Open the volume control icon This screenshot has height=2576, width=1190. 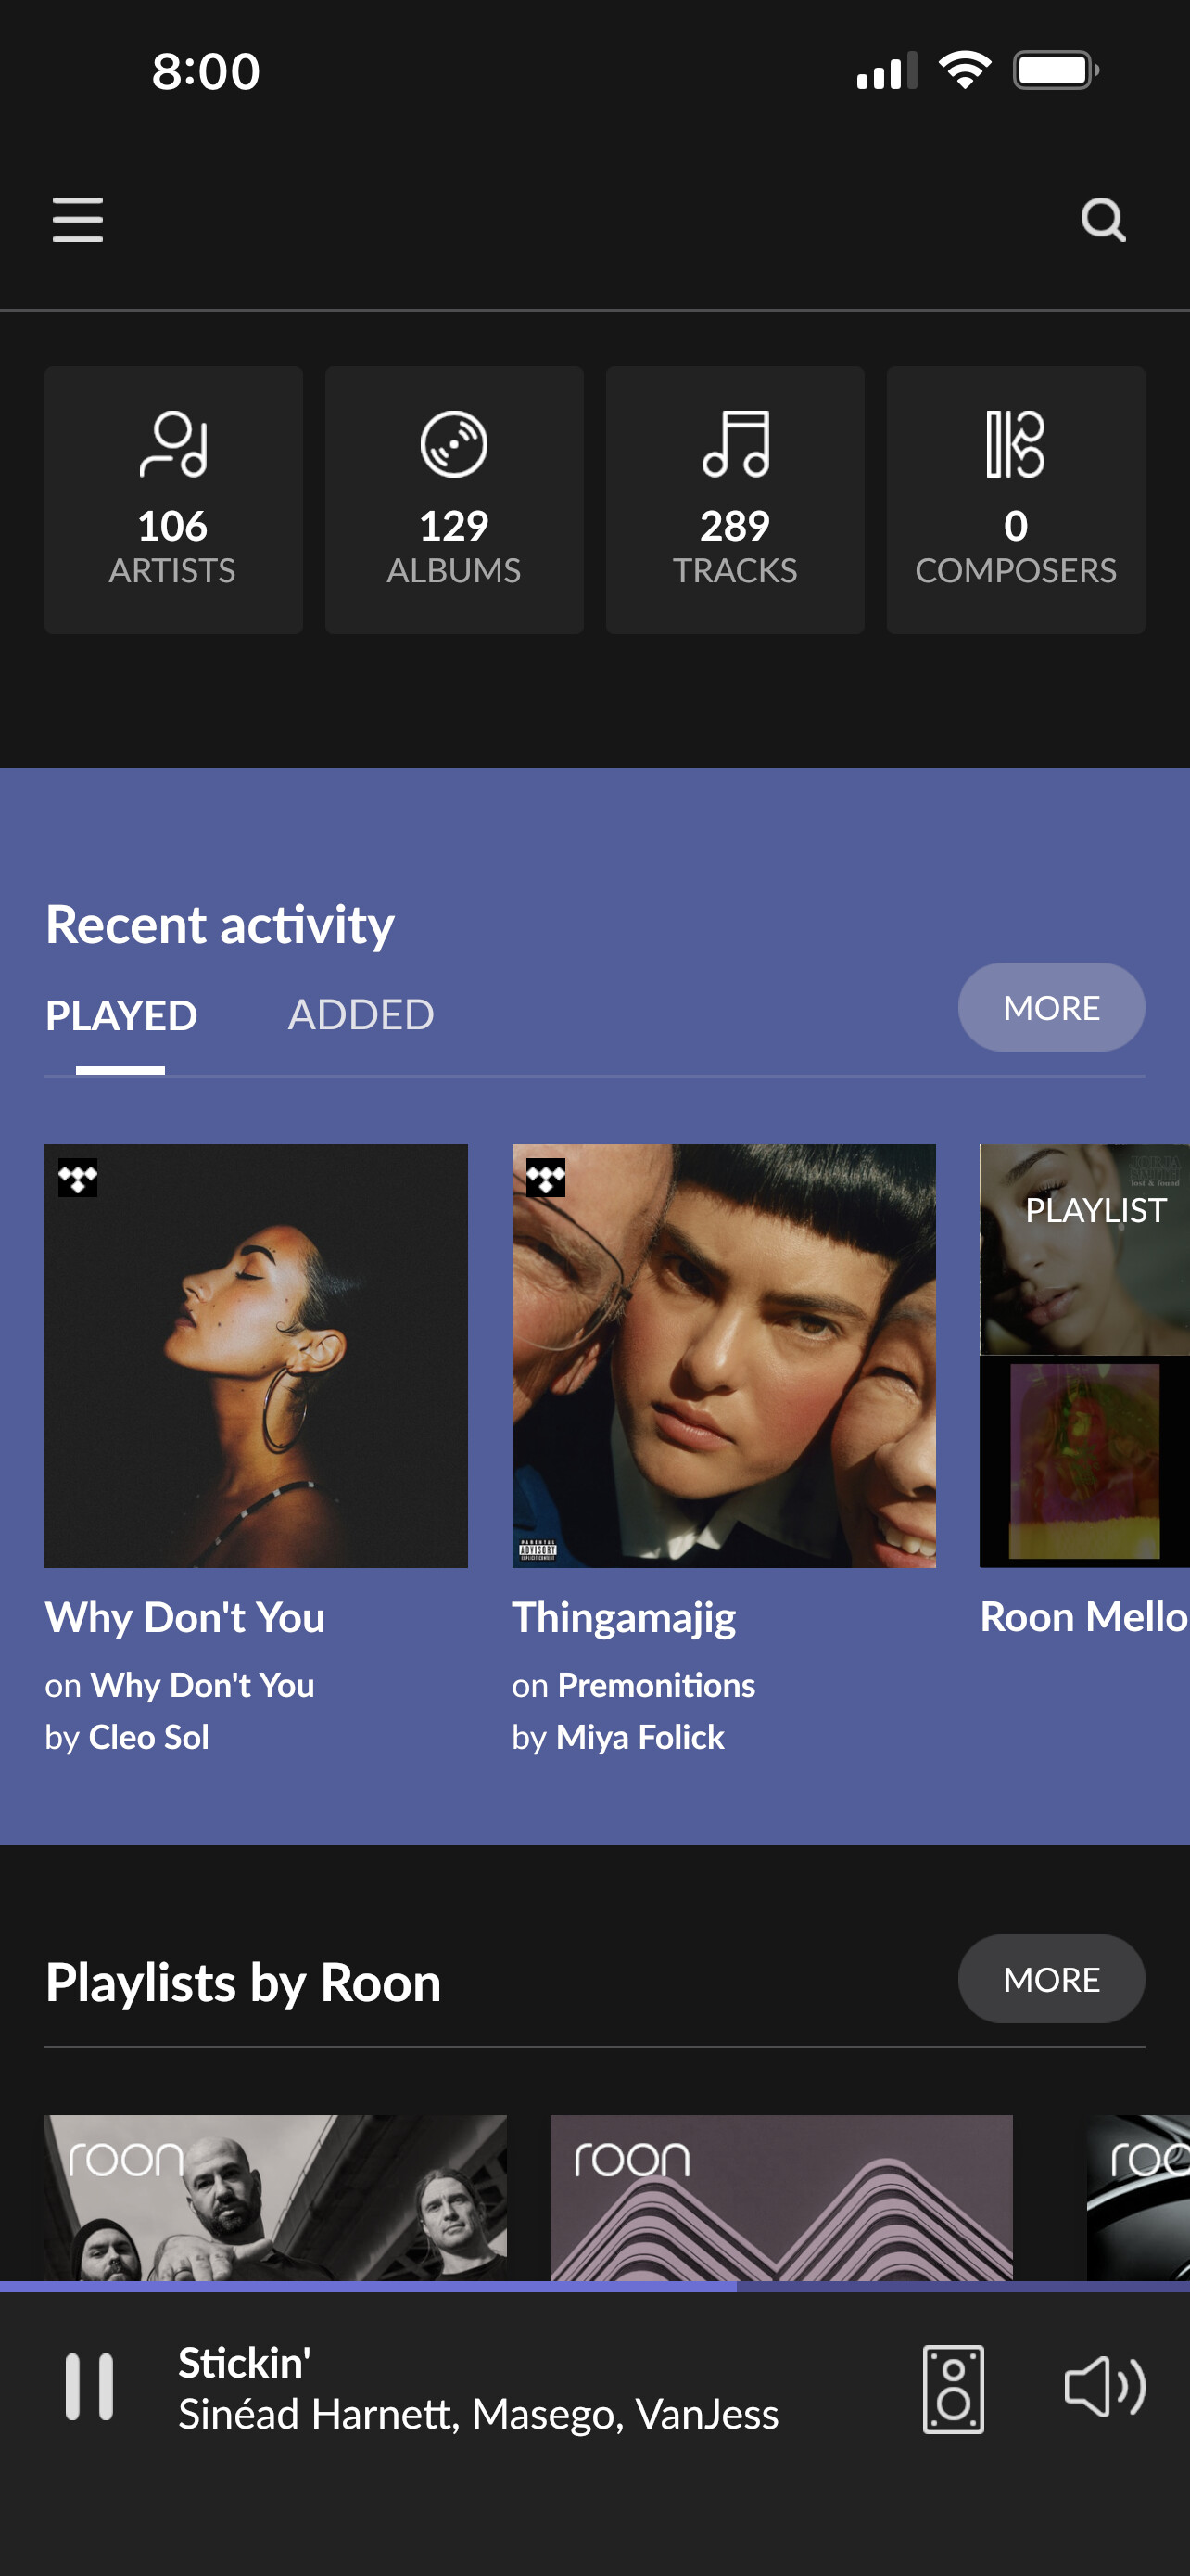1104,2388
